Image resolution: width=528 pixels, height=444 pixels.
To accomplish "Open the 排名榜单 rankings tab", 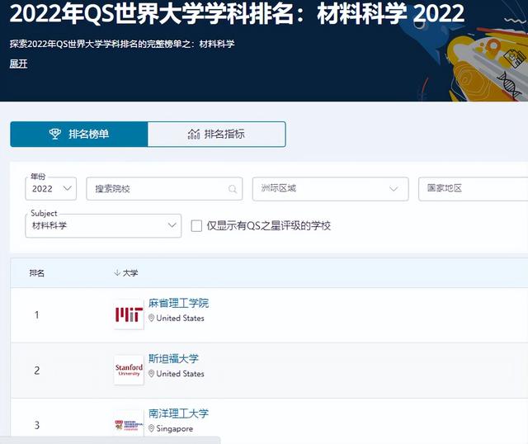I will click(79, 134).
